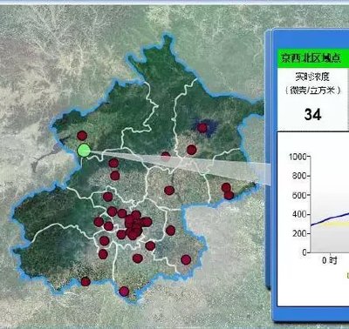349x329 pixels.
Task: Select the red marker with blue halo
Action: click(x=202, y=128)
